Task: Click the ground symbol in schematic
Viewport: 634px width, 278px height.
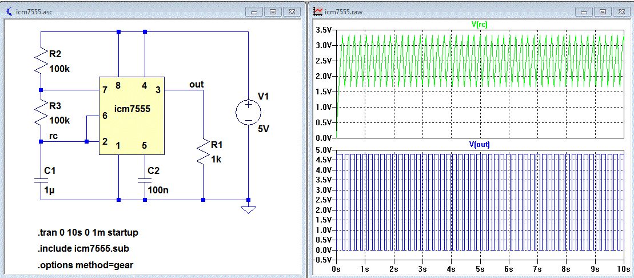Action: pos(248,209)
